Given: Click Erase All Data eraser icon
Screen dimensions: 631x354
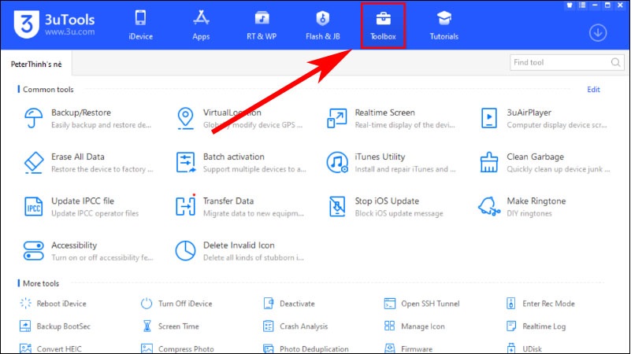Looking at the screenshot, I should click(x=33, y=162).
